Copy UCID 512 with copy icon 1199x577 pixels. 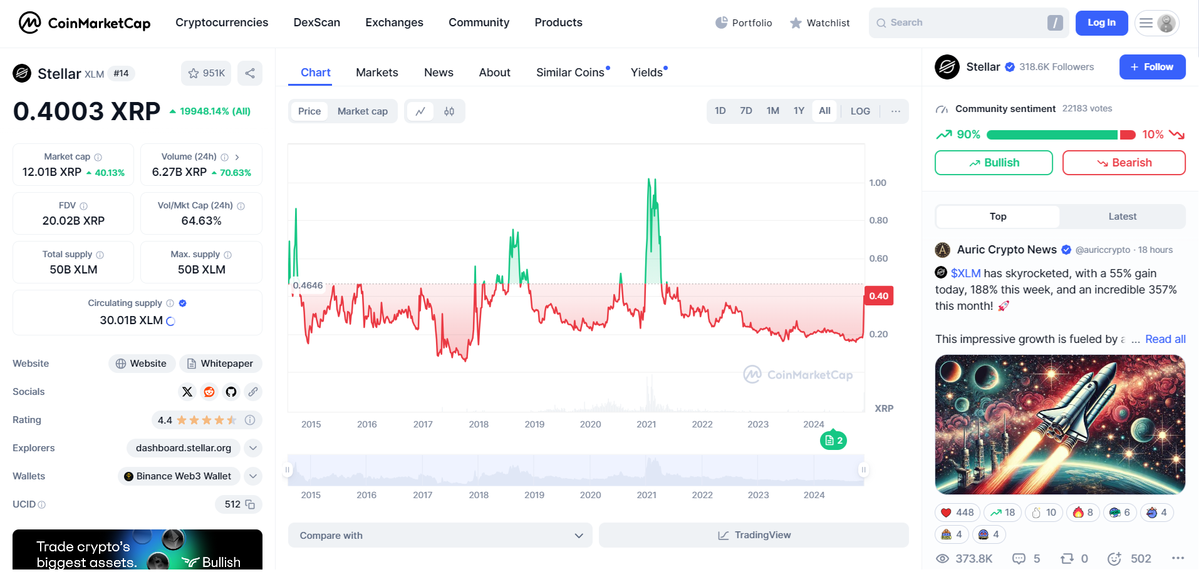[x=250, y=504]
